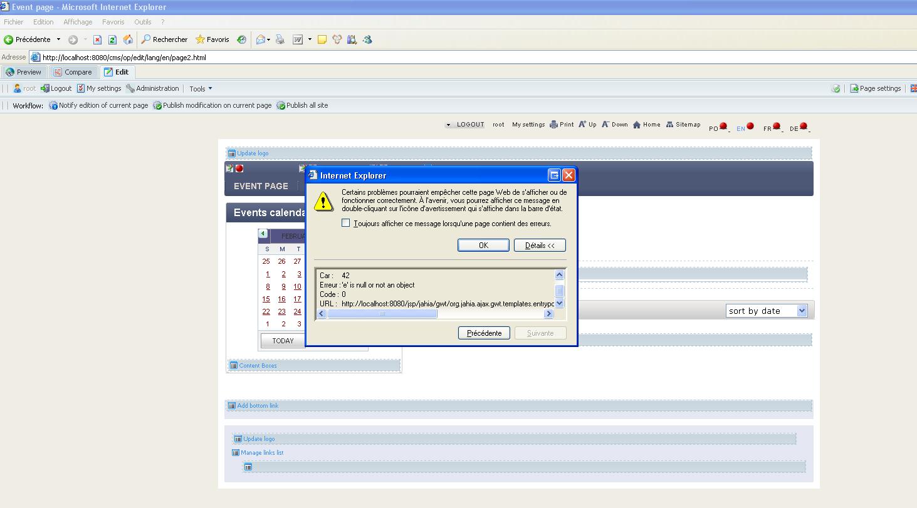Go to previous month in calendar
Viewport: 917px width, 508px height.
pos(263,234)
